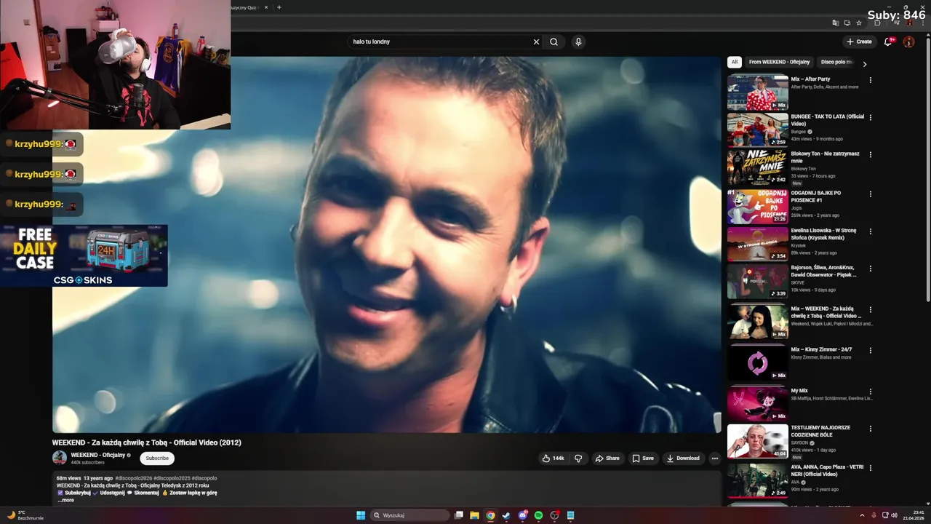Select the All filter chip
931x524 pixels.
tap(735, 62)
